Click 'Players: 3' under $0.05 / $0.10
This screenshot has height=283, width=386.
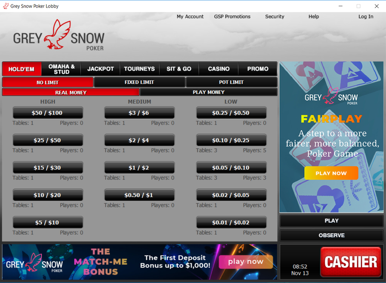255,178
